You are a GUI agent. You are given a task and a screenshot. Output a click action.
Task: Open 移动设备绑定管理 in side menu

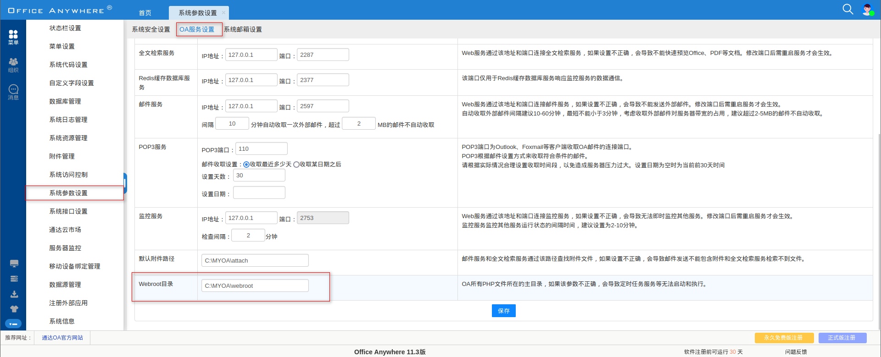click(75, 266)
